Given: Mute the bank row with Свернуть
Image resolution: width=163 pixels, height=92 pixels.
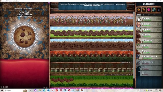Looking at the screenshot, I should [107, 75].
